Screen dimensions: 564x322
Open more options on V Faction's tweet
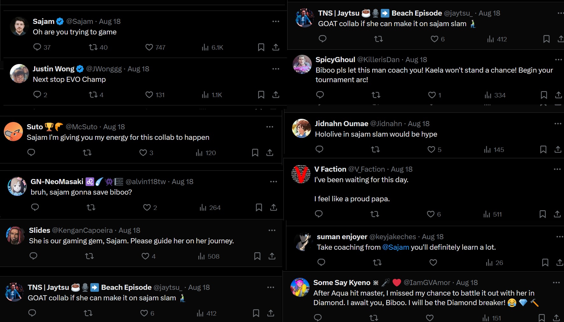557,169
